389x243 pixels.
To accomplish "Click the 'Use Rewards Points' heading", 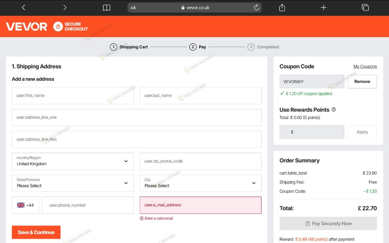I will pyautogui.click(x=304, y=110).
